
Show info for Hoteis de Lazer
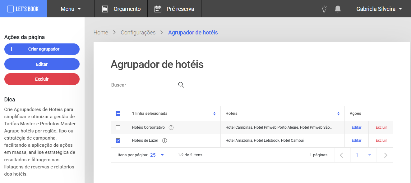pyautogui.click(x=165, y=141)
